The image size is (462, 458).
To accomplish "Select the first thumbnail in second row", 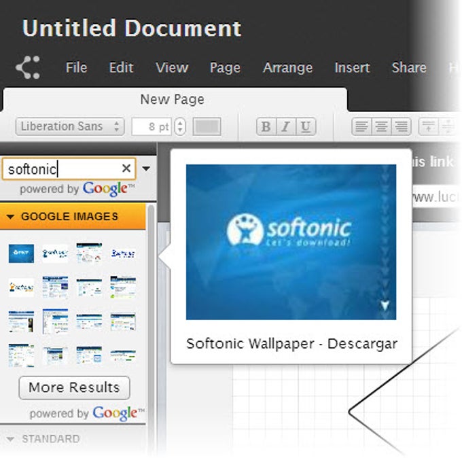I will pos(21,287).
